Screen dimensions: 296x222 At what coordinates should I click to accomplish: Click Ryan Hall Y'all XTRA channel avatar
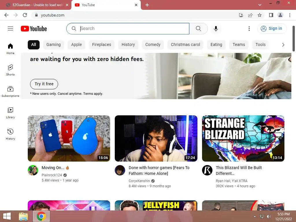pos(207,170)
